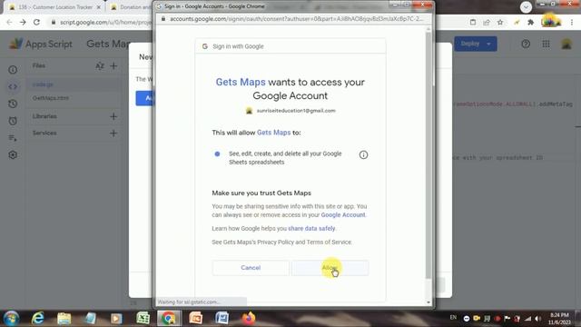The image size is (581, 327).
Task: Click the EN language indicator in tray
Action: 453,317
